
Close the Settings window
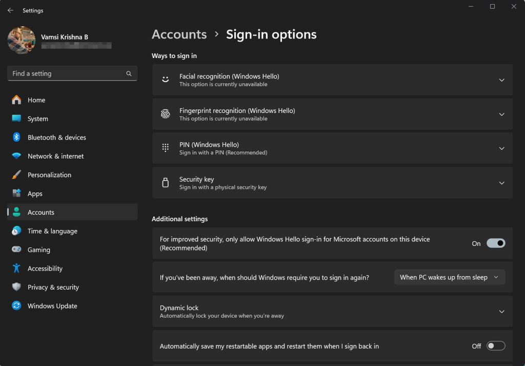pyautogui.click(x=514, y=6)
